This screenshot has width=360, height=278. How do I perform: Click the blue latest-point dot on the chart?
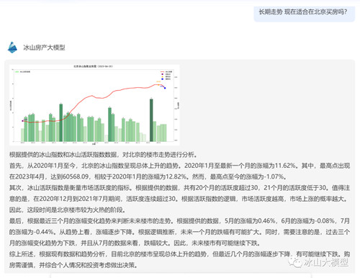tap(165, 88)
